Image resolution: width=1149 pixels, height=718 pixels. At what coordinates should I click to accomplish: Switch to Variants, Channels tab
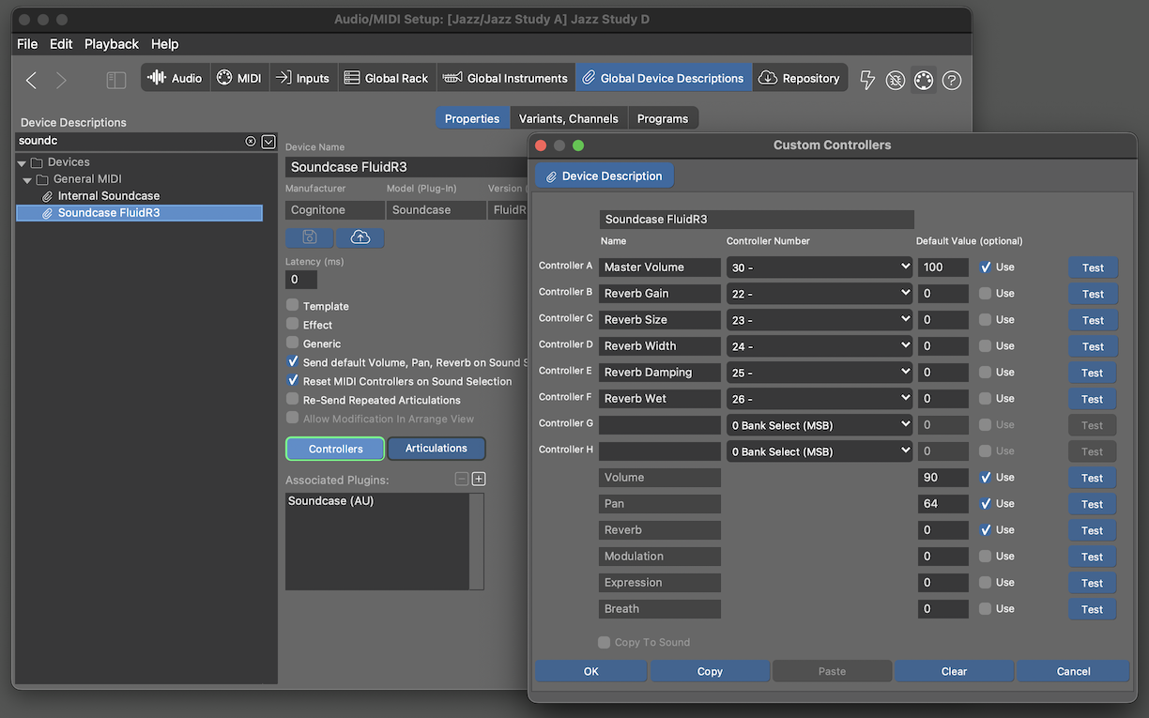click(x=569, y=118)
